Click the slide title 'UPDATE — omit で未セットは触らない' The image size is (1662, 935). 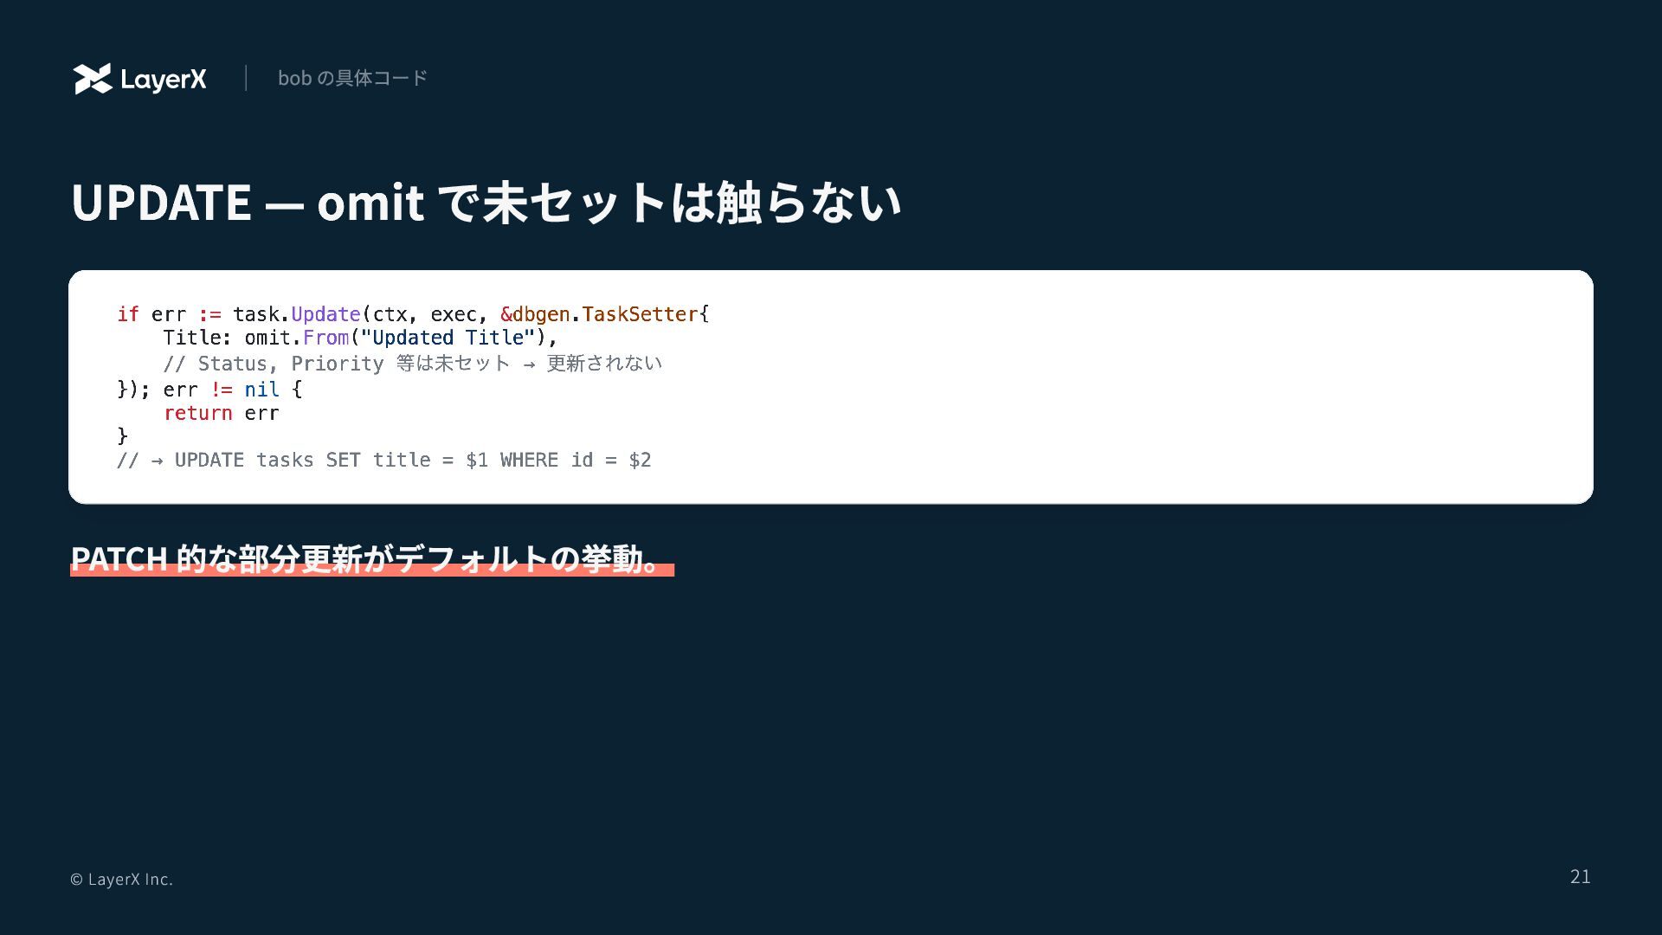click(x=486, y=202)
